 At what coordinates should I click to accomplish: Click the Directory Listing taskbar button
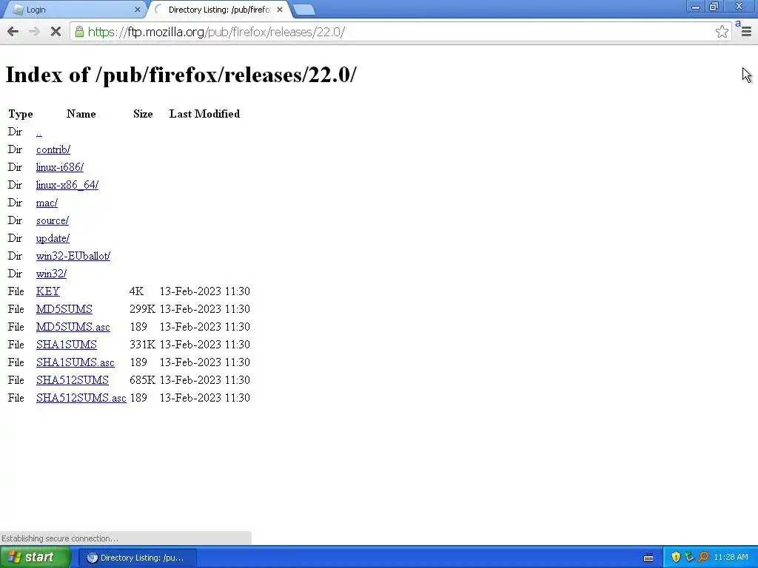[138, 558]
